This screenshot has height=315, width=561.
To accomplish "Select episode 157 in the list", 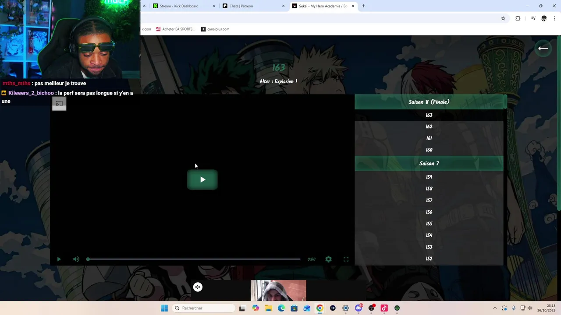I will [429, 200].
